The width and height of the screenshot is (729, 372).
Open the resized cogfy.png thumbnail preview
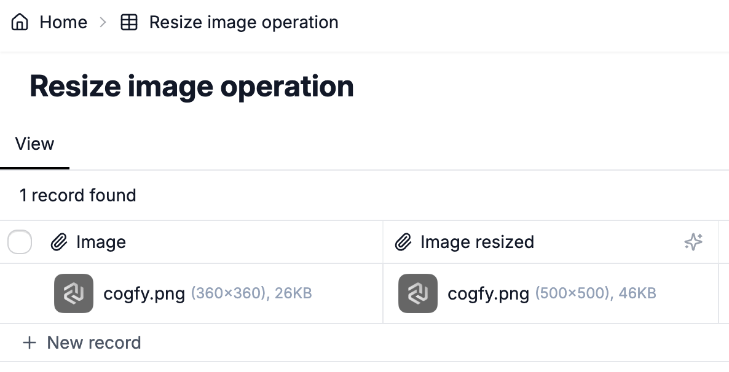pos(417,293)
